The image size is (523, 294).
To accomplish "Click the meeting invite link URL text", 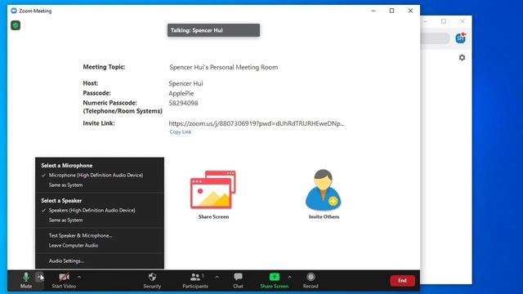I will (256, 123).
